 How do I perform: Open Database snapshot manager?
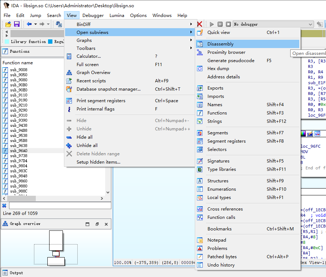pos(130,89)
